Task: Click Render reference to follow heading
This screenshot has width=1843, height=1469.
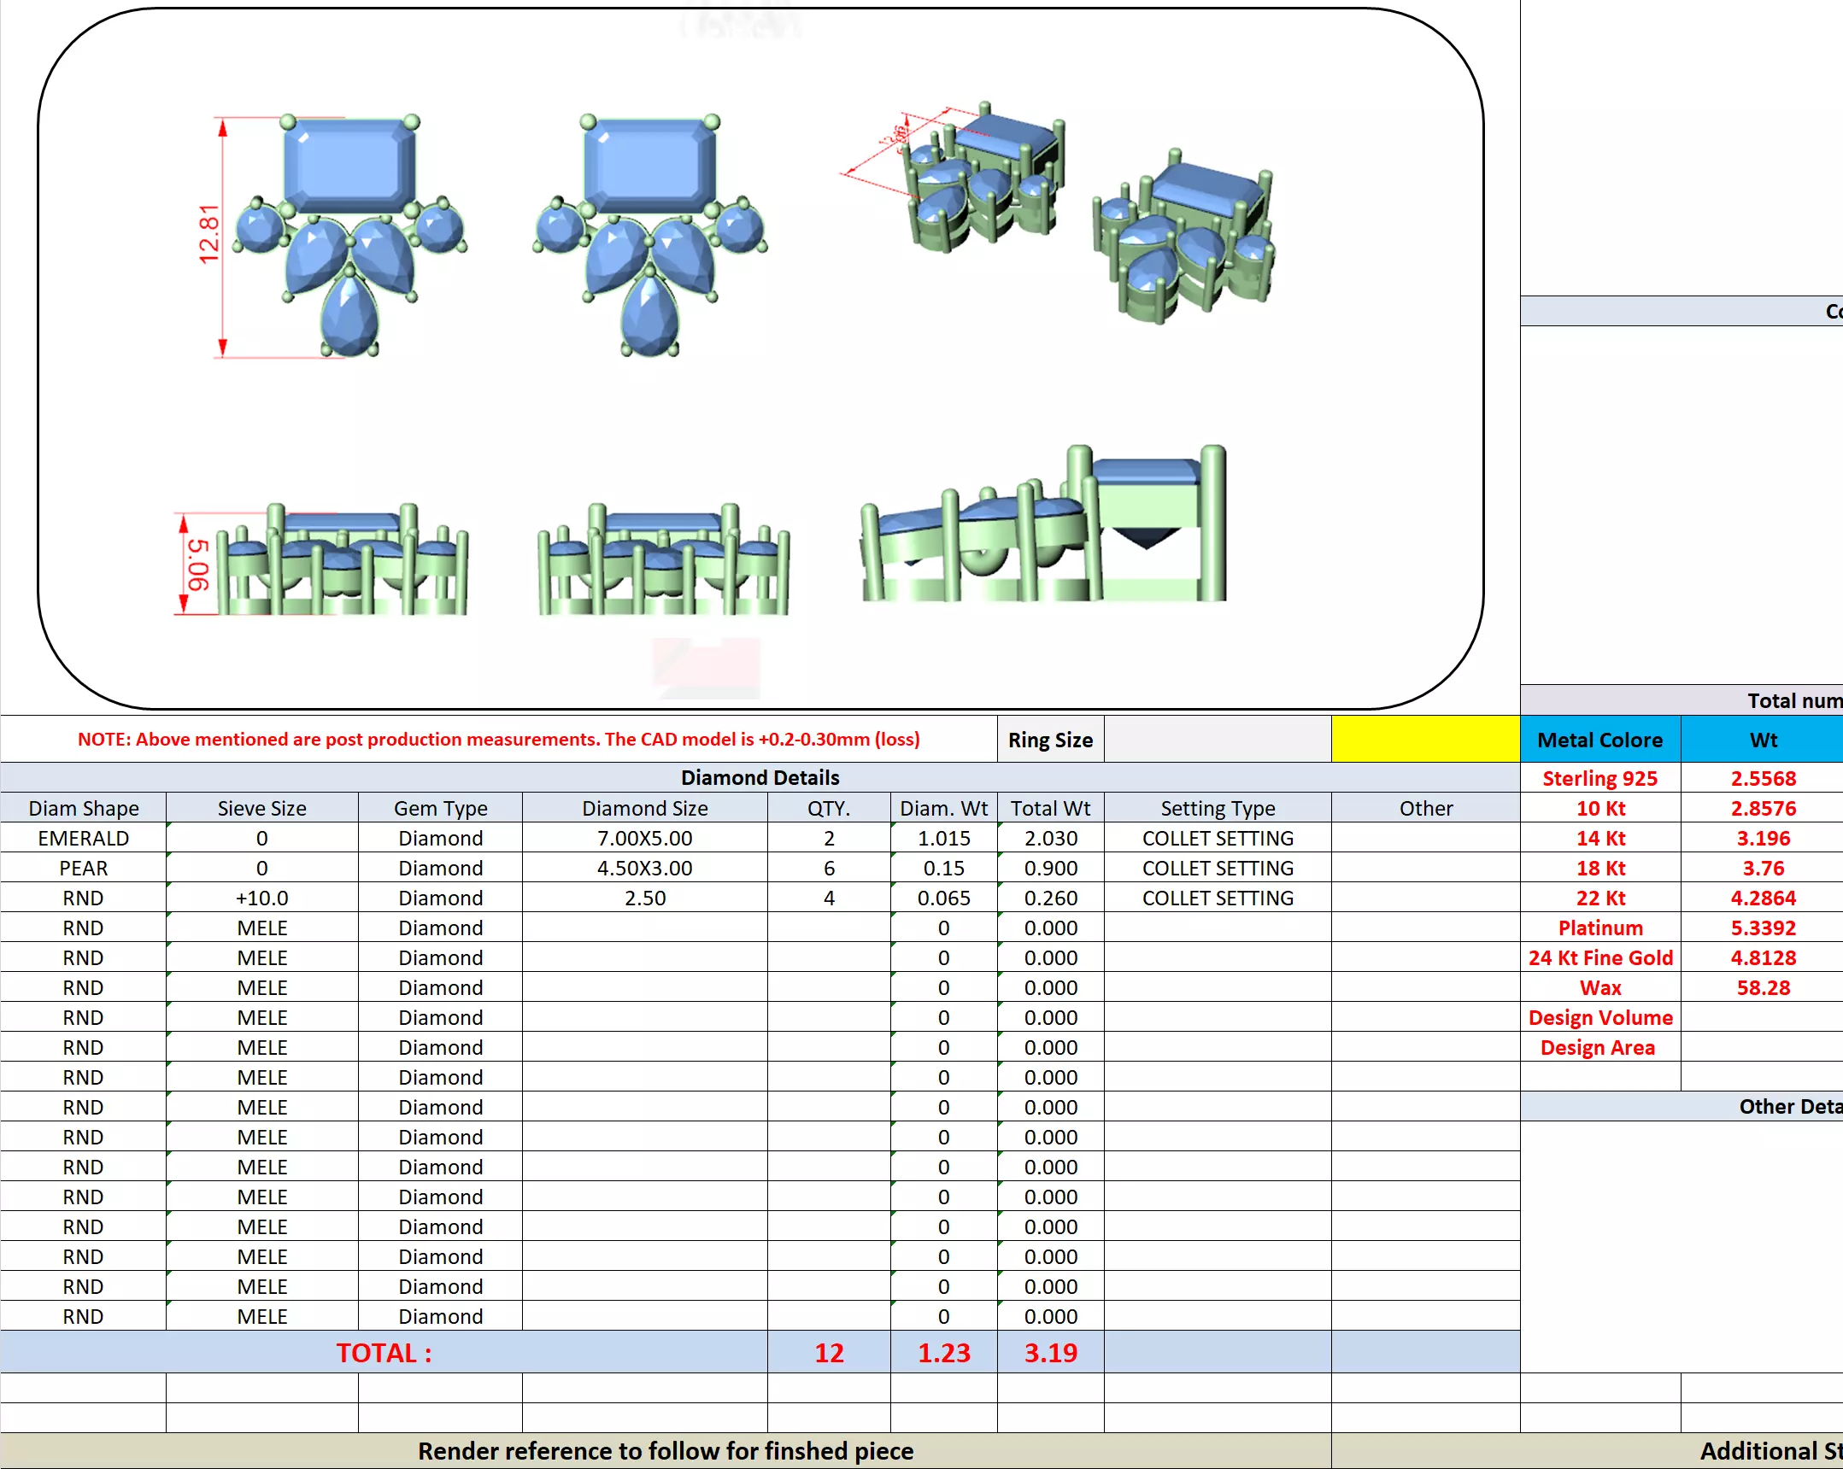Action: (x=665, y=1450)
